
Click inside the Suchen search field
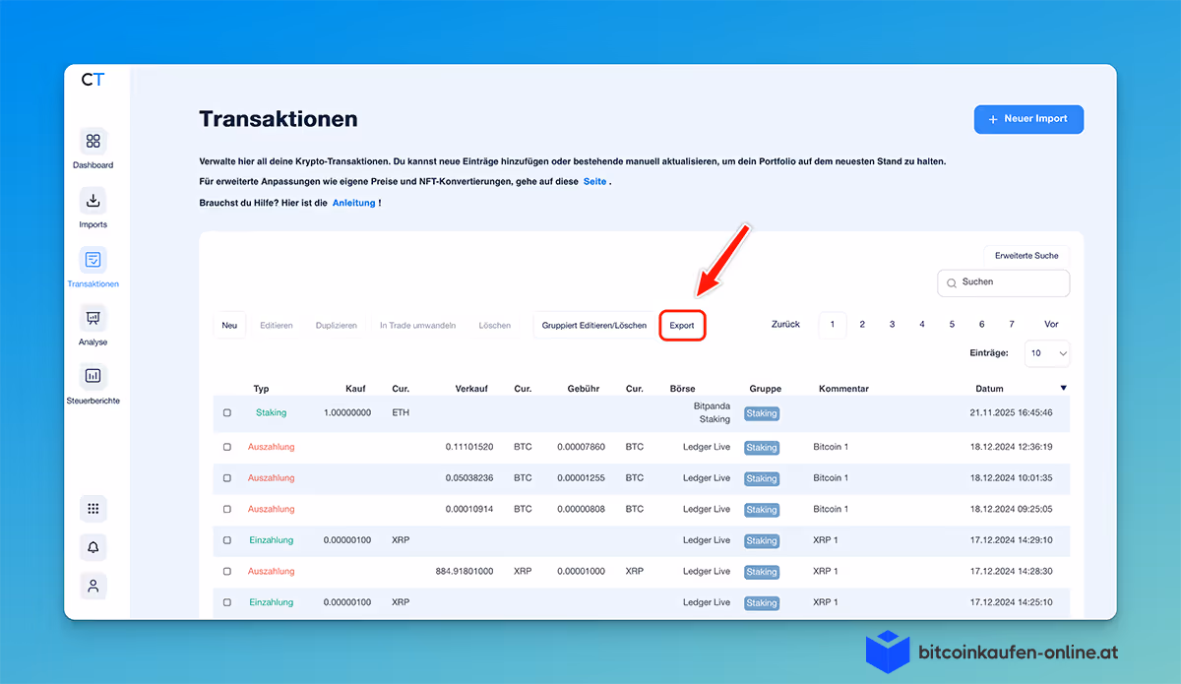(1003, 282)
